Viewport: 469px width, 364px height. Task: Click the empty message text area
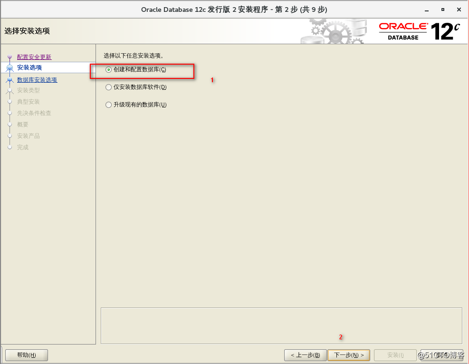point(281,326)
